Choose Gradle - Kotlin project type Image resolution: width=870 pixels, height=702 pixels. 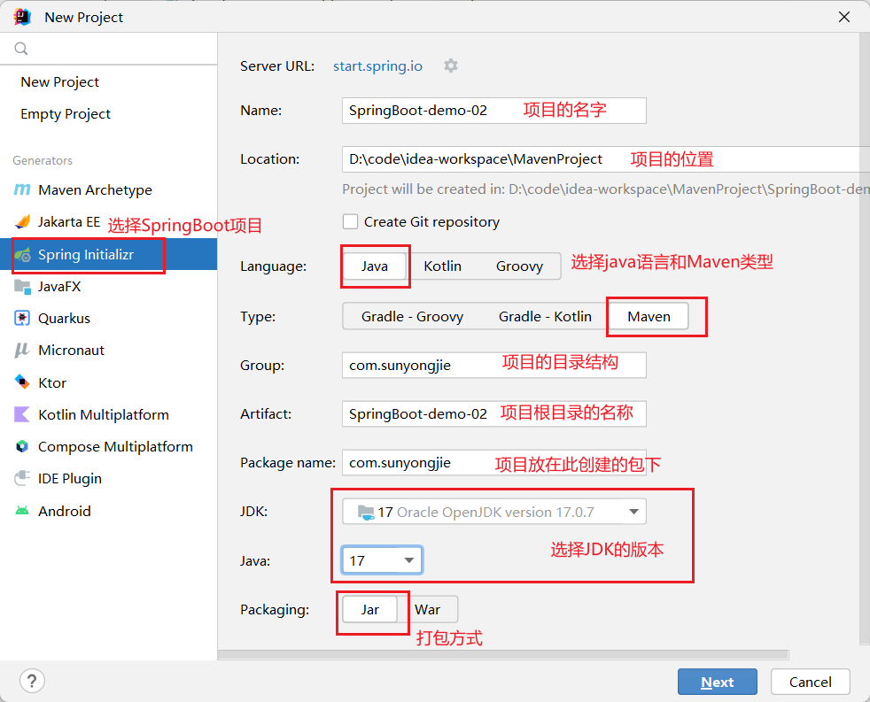pyautogui.click(x=545, y=317)
